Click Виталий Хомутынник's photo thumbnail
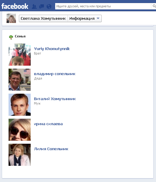 coord(20,105)
